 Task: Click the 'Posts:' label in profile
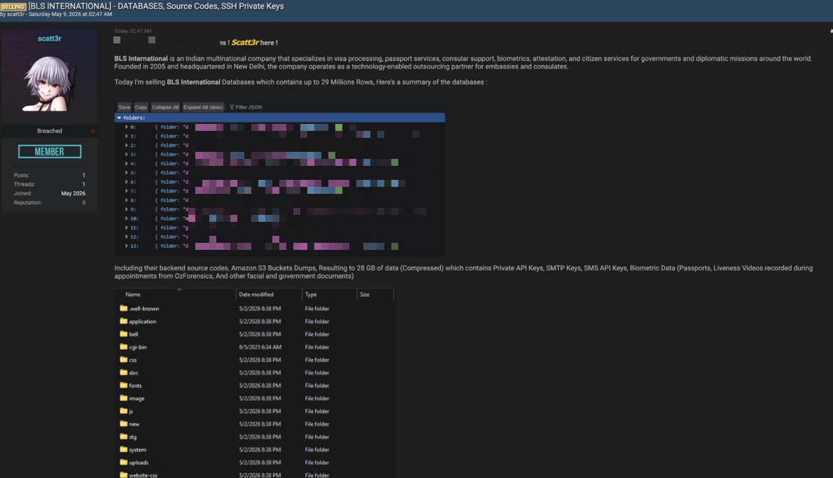[21, 175]
